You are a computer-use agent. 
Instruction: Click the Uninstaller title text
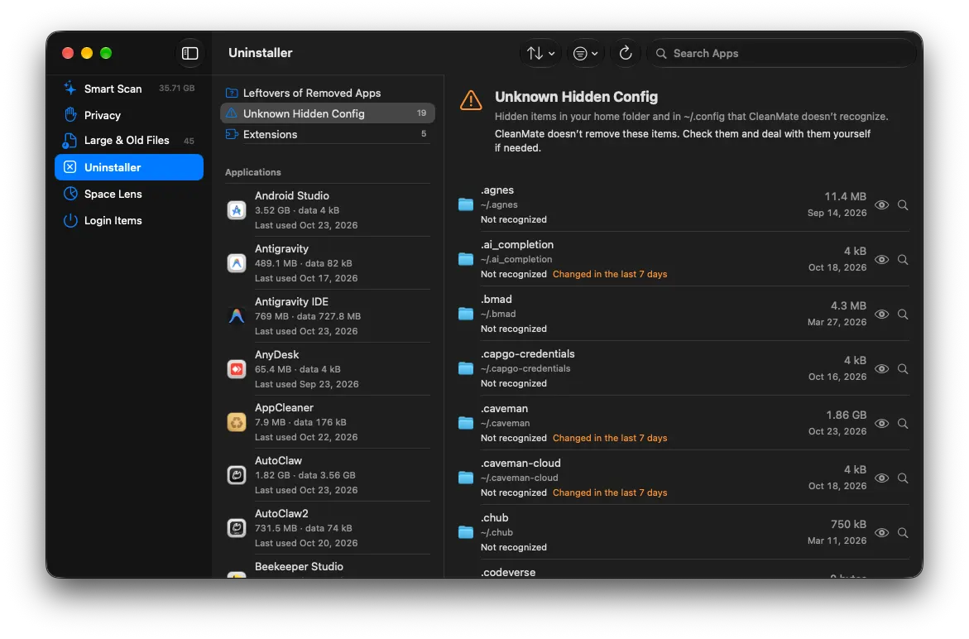(260, 53)
